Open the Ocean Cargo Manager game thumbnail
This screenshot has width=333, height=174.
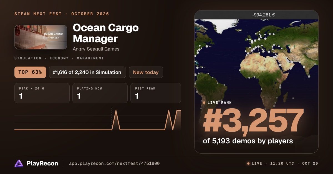(41, 37)
